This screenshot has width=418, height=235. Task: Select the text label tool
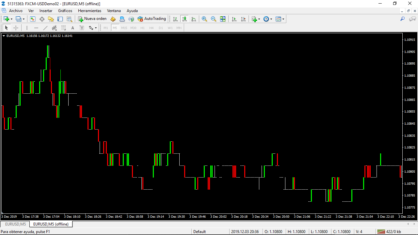pos(82,28)
